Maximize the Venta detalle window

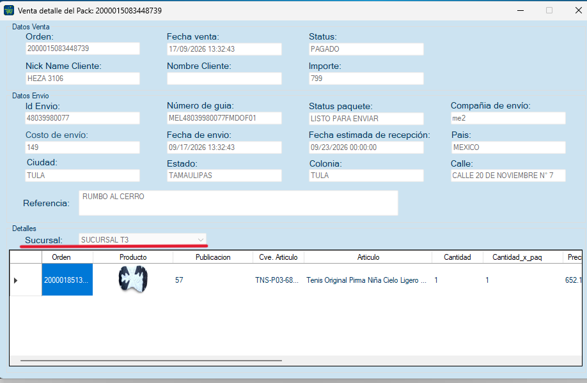pos(549,10)
